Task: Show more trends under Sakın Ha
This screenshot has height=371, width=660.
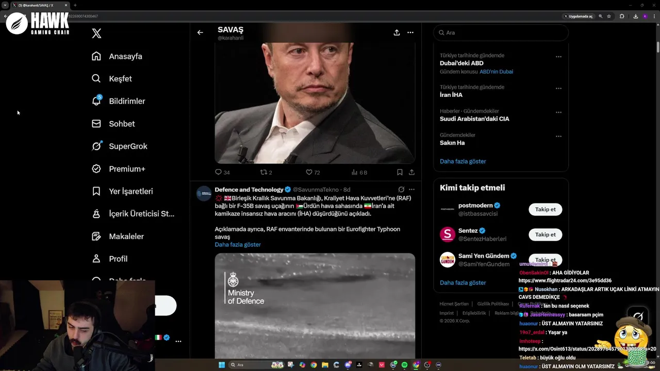Action: coord(463,161)
